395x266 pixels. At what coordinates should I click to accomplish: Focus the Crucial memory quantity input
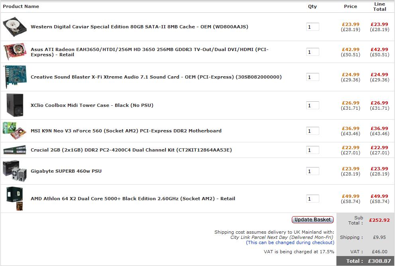(x=312, y=150)
